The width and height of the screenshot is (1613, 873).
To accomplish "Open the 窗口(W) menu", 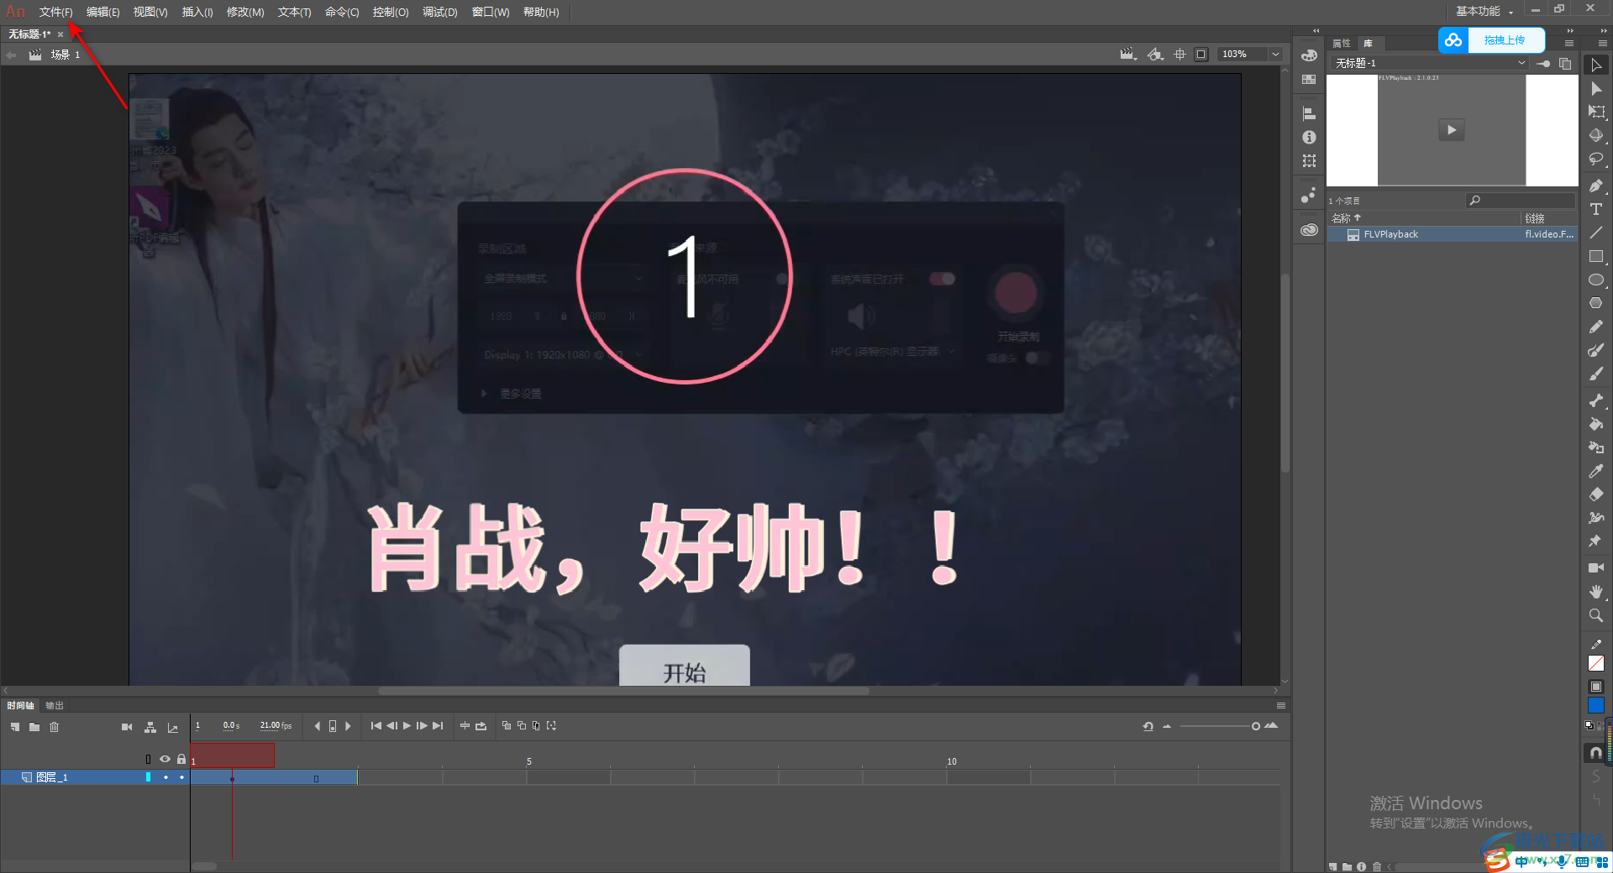I will point(491,12).
